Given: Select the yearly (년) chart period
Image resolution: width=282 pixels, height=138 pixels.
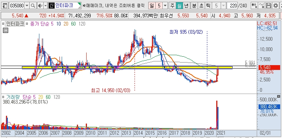Looking at the screenshot, I should 186,6.
